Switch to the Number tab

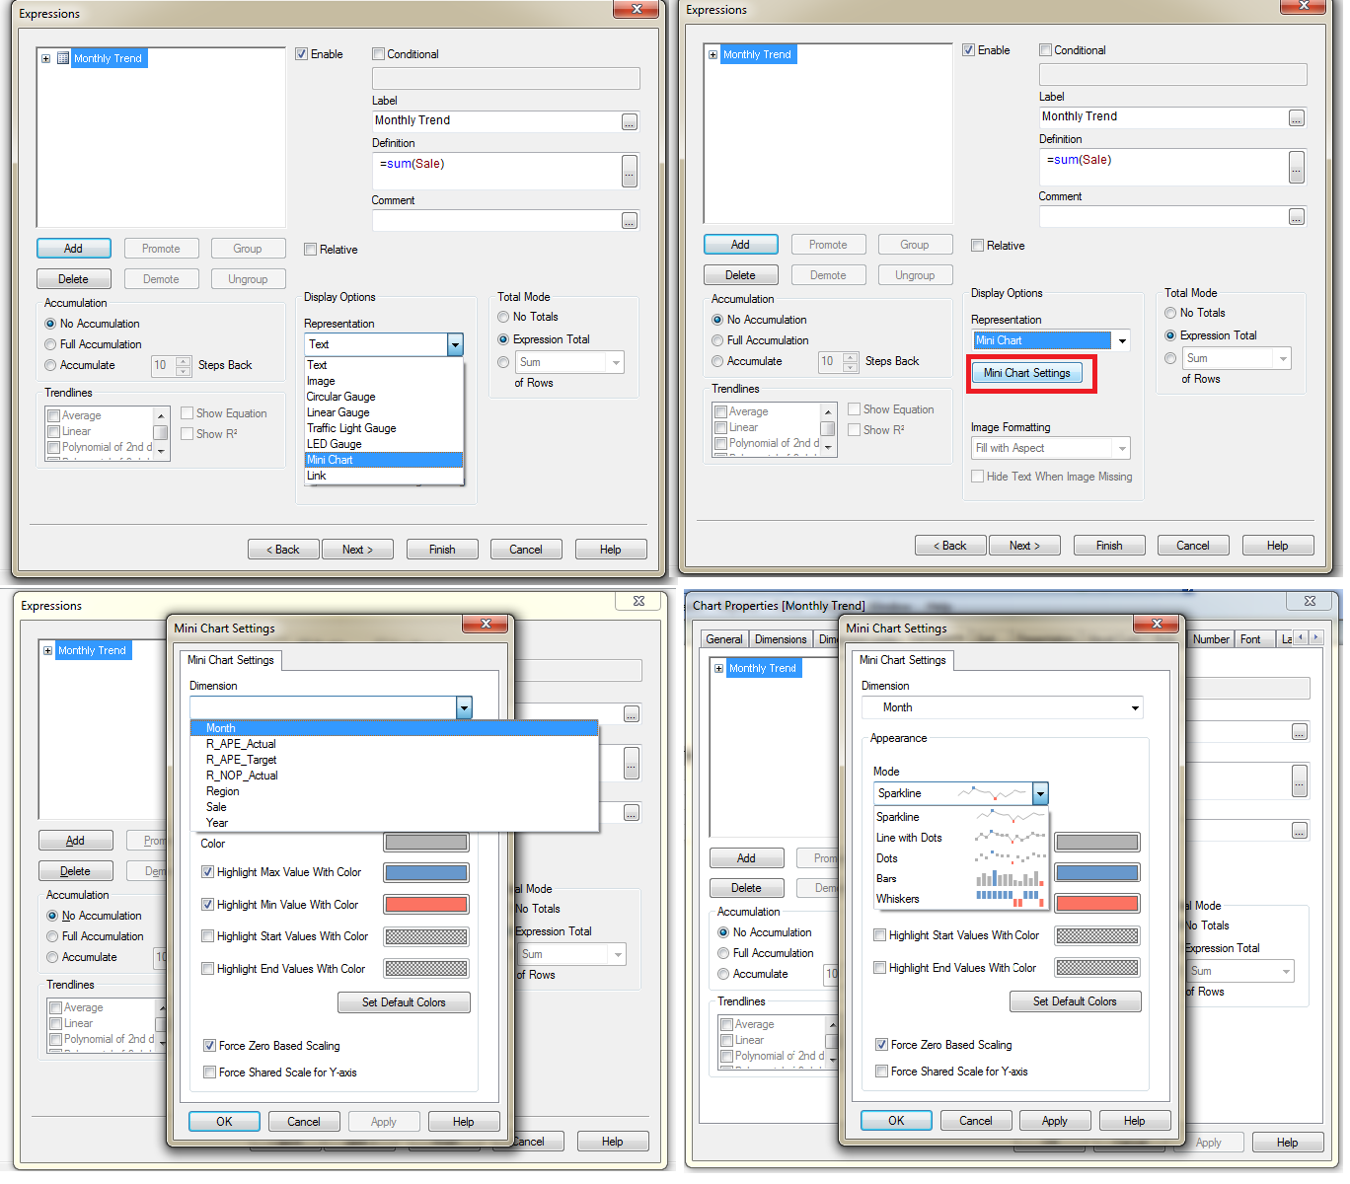point(1211,639)
